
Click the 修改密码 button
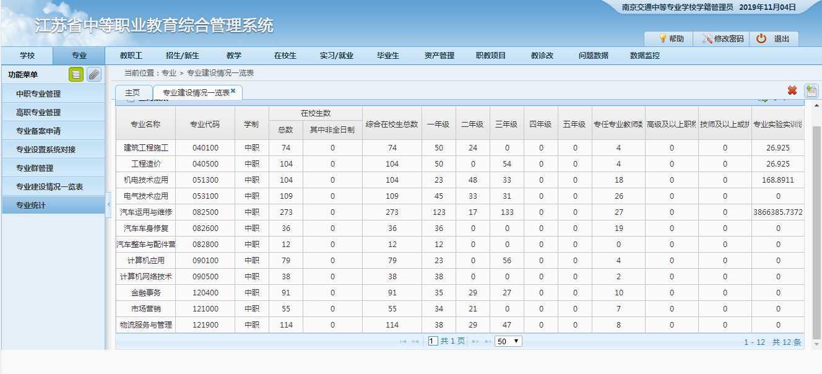click(722, 38)
